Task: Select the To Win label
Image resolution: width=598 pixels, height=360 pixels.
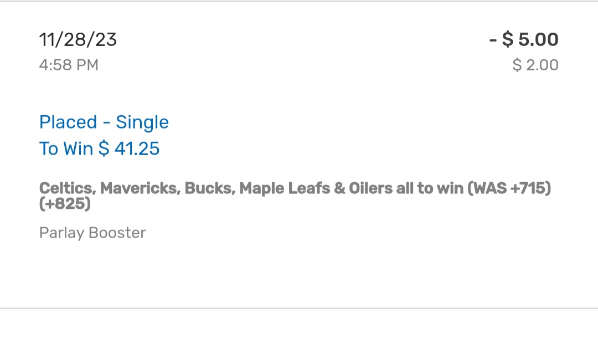Action: (66, 148)
